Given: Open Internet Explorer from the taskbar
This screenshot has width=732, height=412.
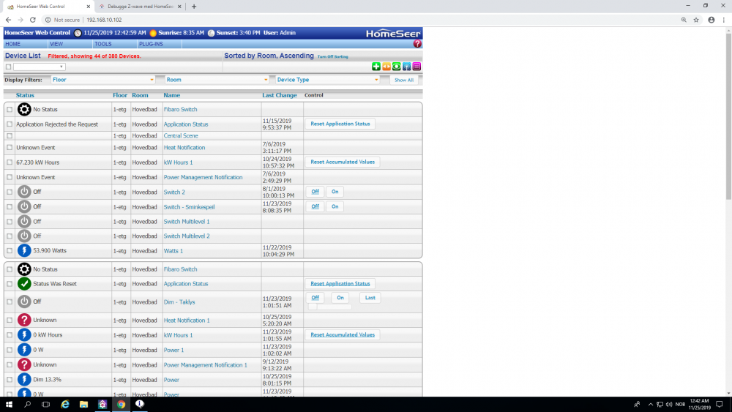Looking at the screenshot, I should point(65,405).
